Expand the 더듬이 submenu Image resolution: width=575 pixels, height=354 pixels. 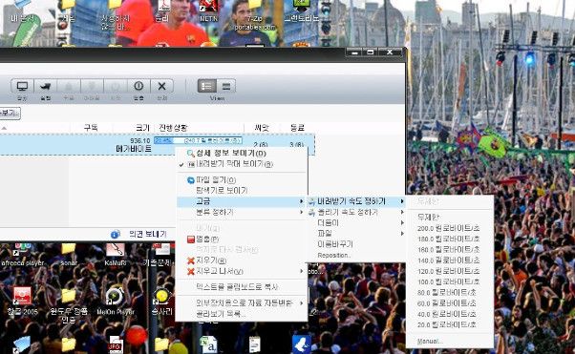[356, 223]
